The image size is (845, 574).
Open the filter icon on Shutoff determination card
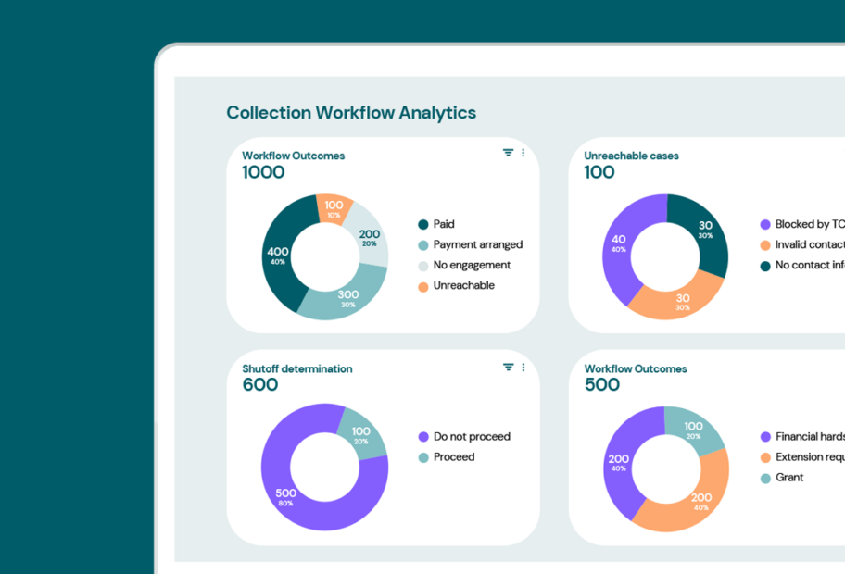pyautogui.click(x=507, y=367)
